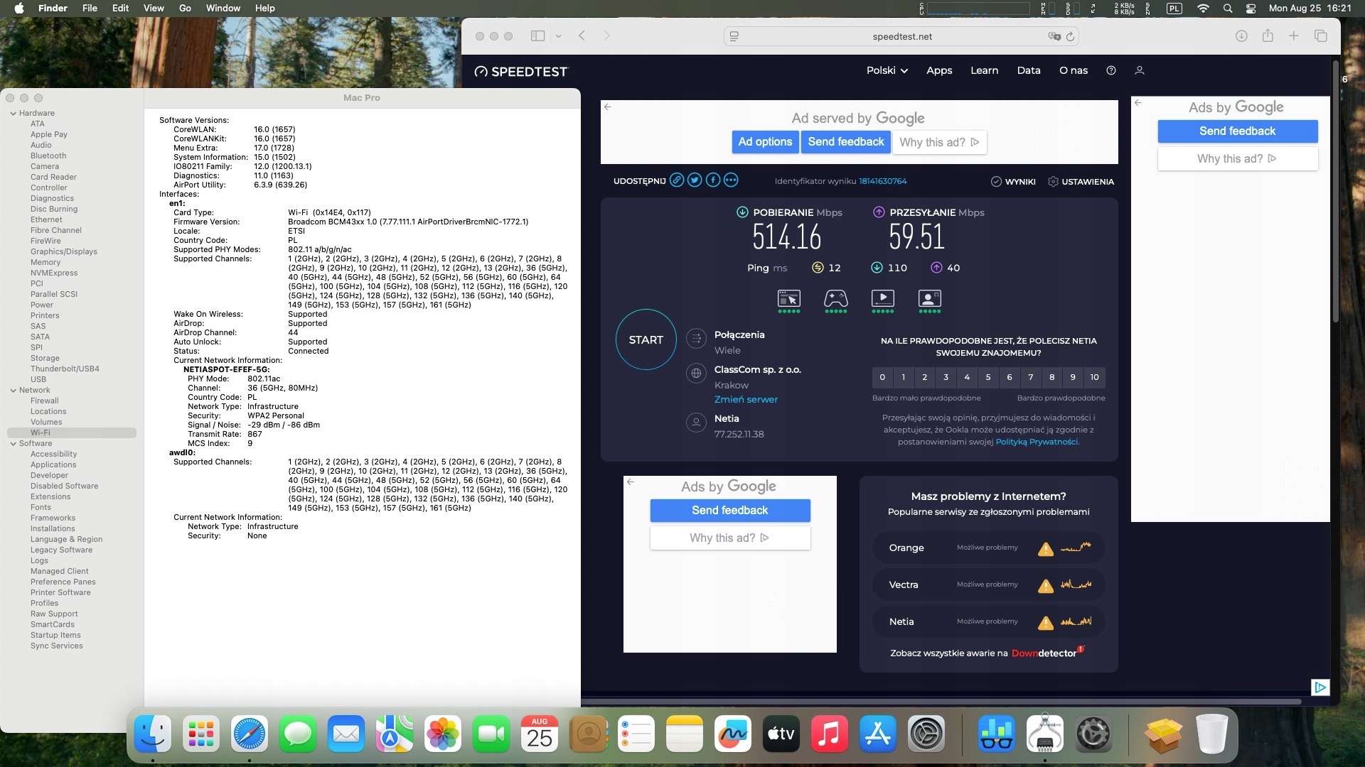
Task: Click the Safari reload page icon
Action: [1070, 36]
